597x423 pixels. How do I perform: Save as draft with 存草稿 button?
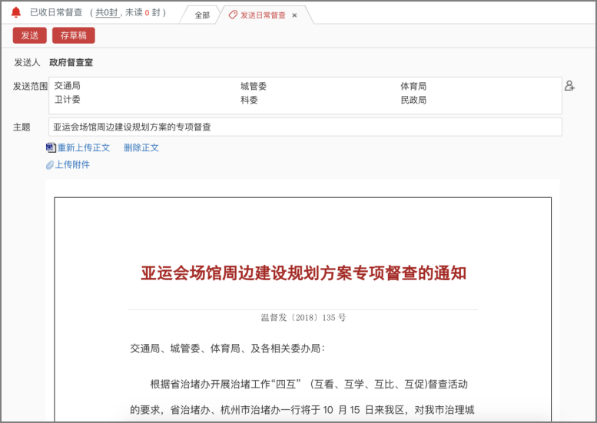[x=74, y=35]
